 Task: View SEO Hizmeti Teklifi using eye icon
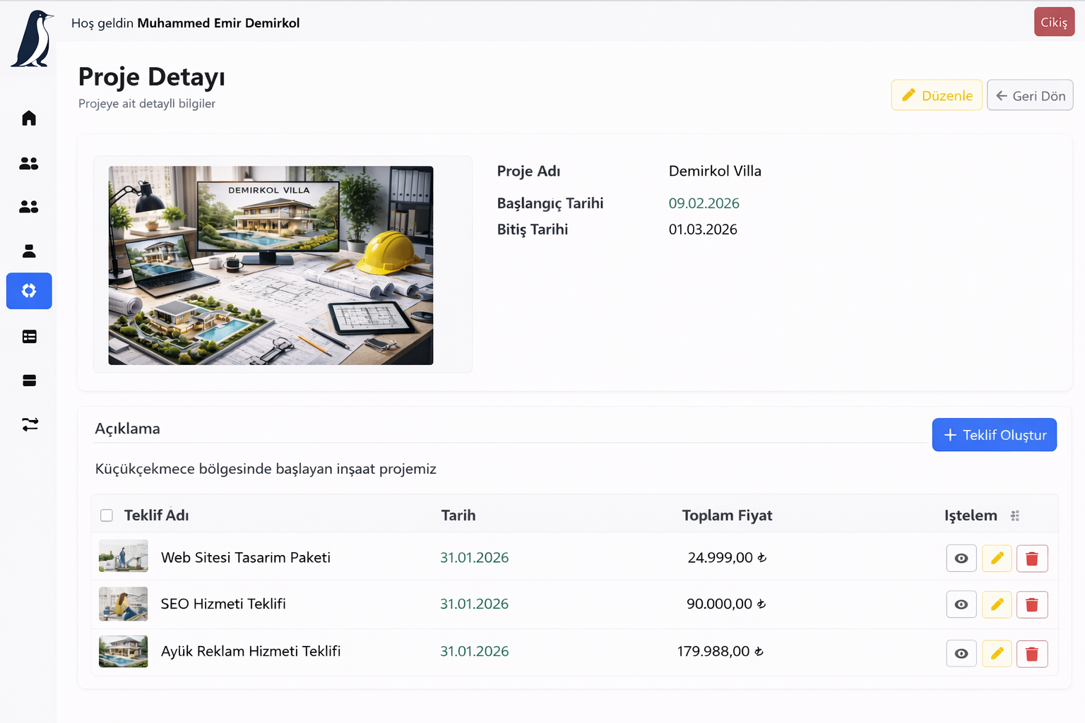pos(961,604)
